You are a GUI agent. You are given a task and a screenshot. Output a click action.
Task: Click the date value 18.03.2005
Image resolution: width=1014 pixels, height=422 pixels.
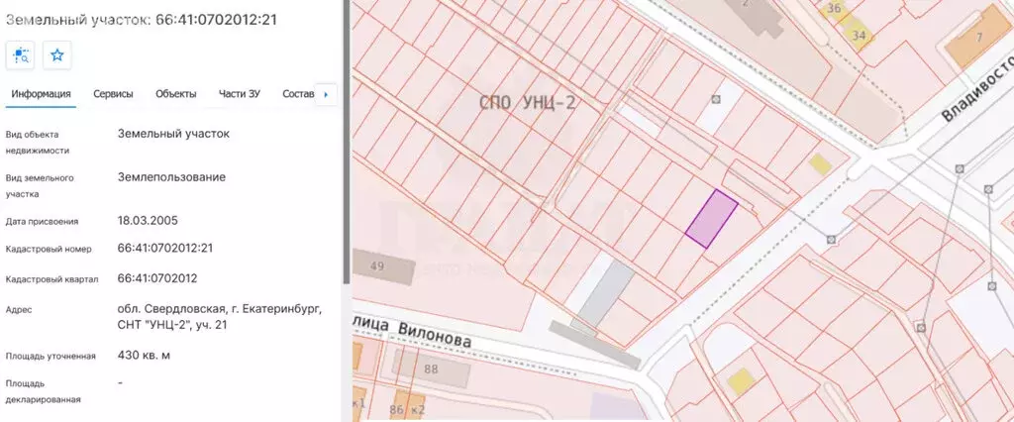[148, 221]
